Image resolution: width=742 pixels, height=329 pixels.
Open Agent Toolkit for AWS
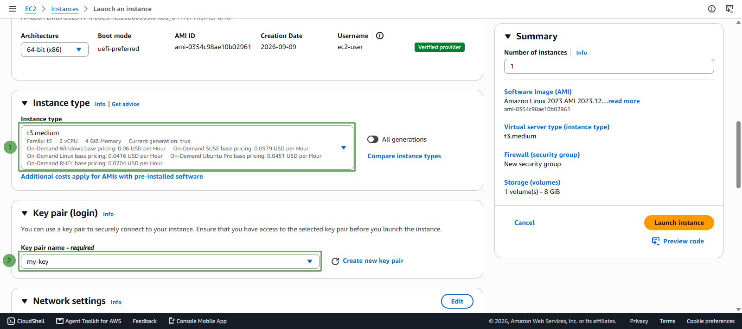tap(89, 321)
